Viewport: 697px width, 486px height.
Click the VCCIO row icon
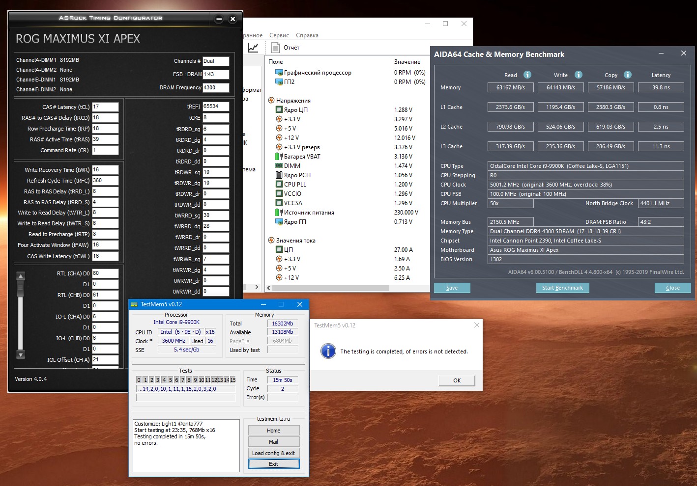(x=279, y=194)
